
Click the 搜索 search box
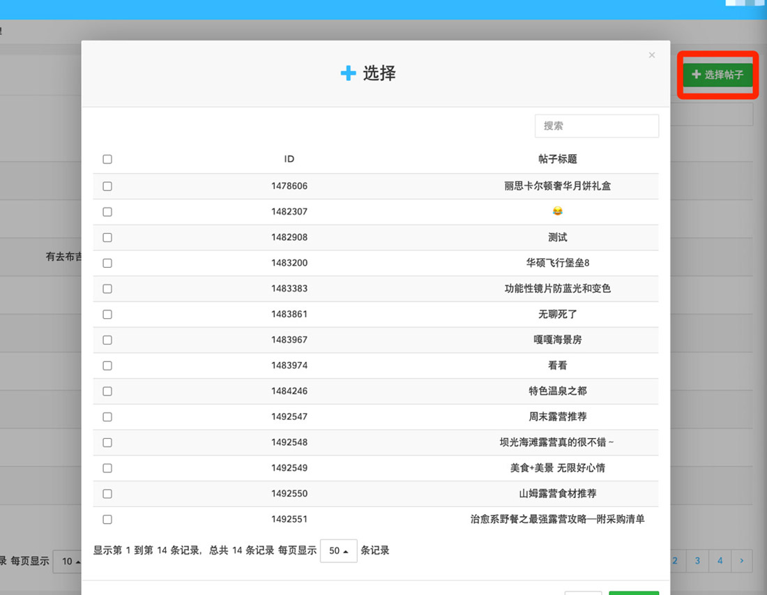click(x=596, y=126)
